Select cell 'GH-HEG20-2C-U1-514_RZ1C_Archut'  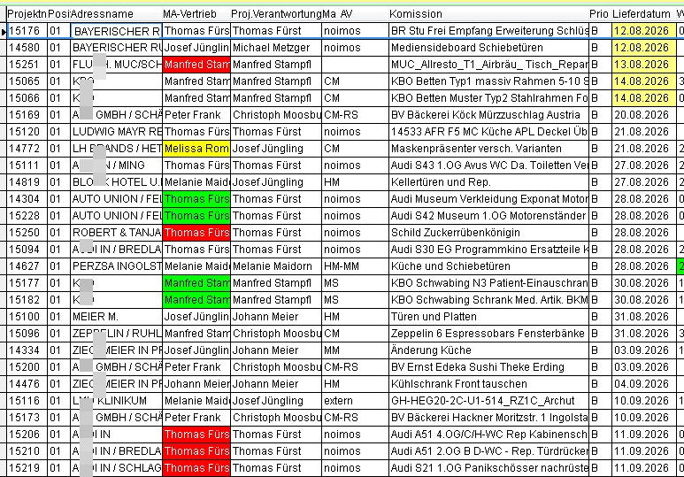488,401
